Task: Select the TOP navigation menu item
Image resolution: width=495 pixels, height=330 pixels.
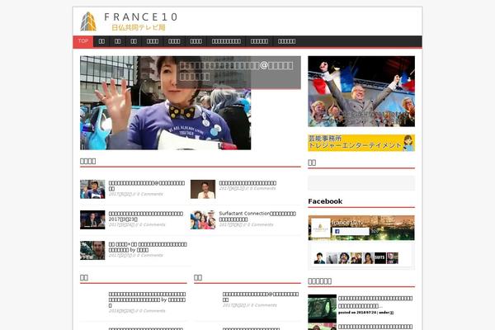Action: (x=83, y=41)
